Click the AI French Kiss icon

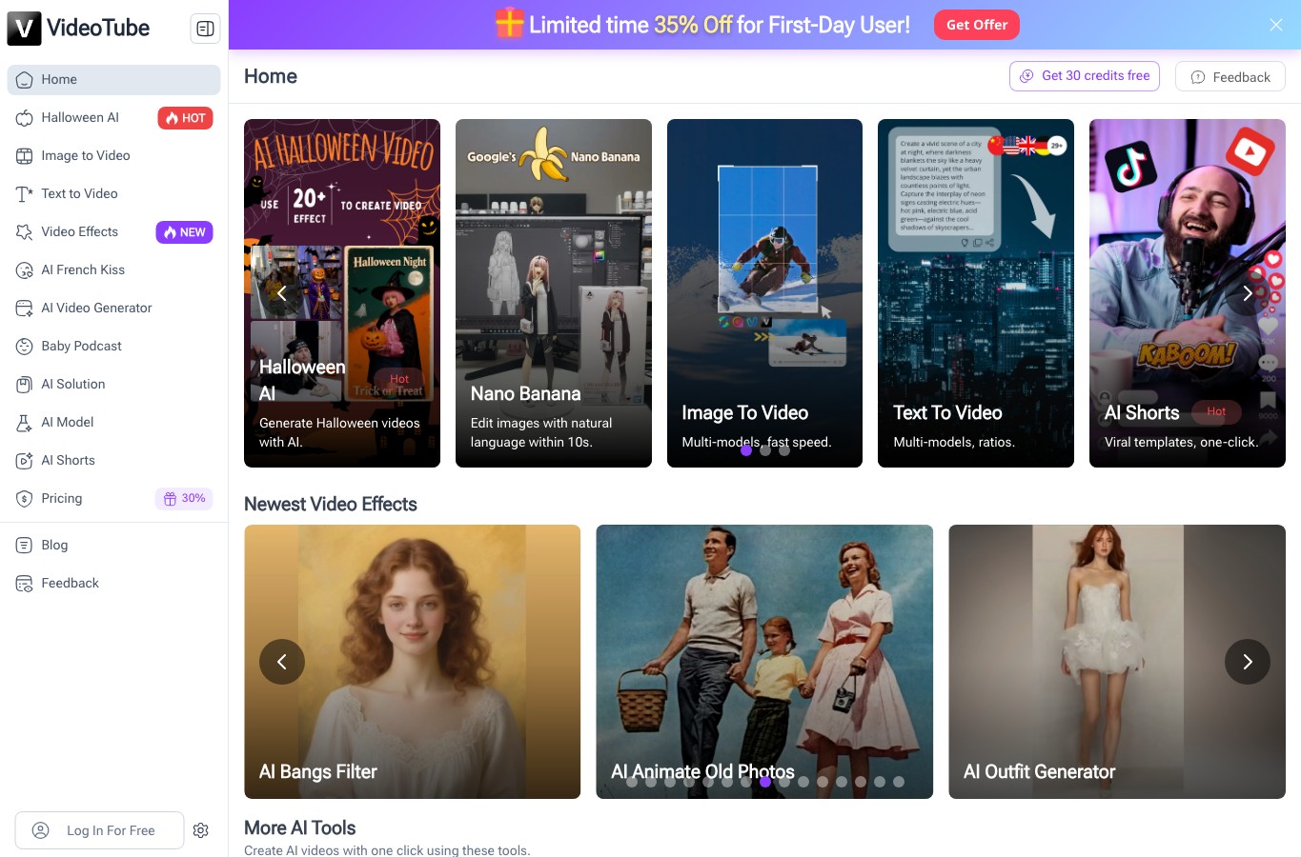coord(25,270)
